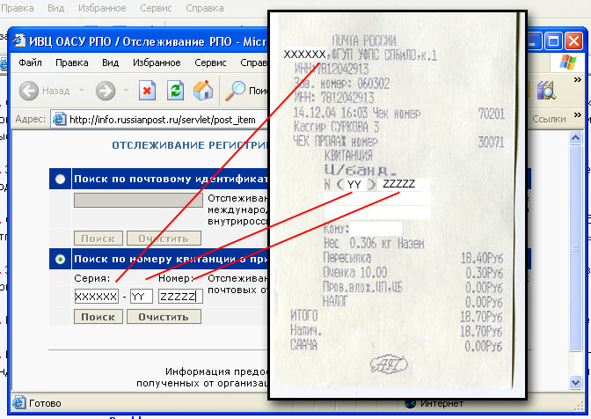Click the Серия: label
This screenshot has width=591, height=419.
(92, 278)
